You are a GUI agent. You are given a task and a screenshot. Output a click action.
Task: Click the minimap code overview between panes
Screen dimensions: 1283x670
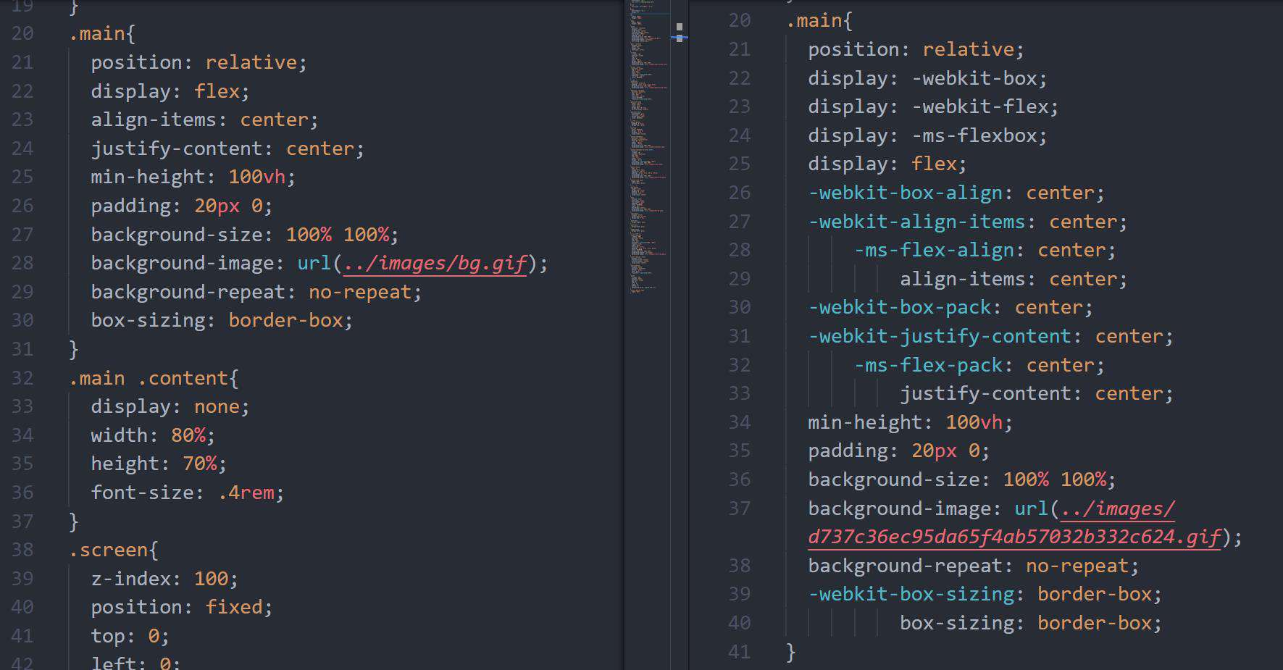(648, 148)
